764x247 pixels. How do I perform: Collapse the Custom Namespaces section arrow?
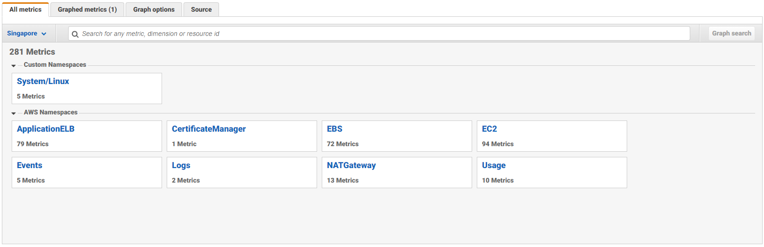[x=14, y=66]
